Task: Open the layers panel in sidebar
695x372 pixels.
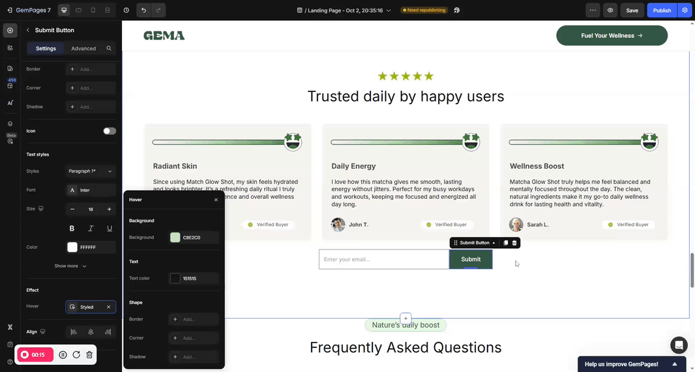Action: click(10, 123)
